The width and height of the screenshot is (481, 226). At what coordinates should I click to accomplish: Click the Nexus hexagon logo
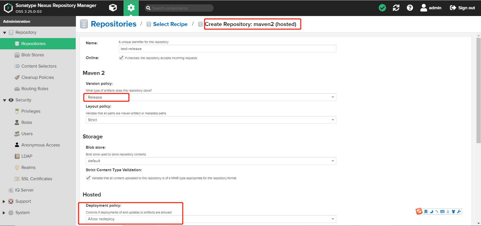tap(8, 8)
